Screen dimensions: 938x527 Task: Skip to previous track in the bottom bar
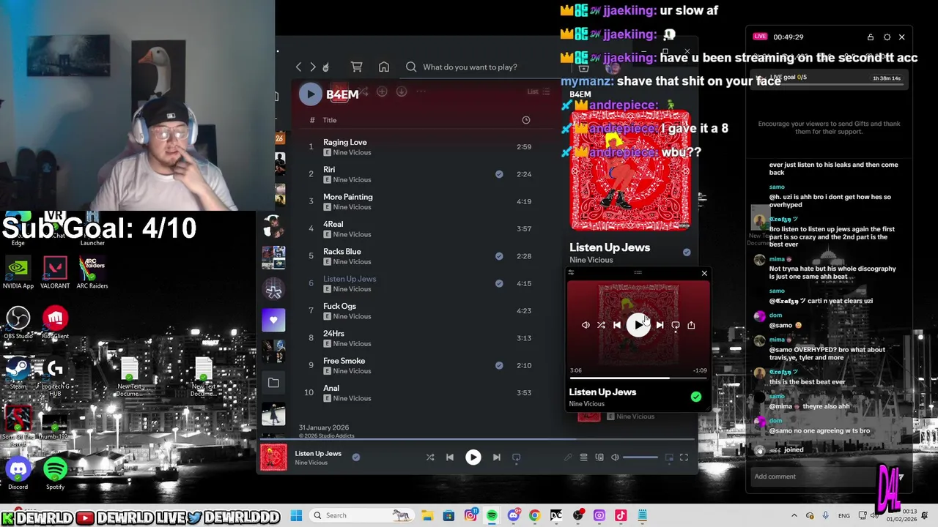click(x=450, y=457)
